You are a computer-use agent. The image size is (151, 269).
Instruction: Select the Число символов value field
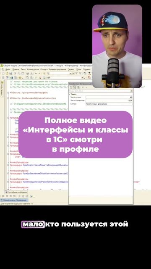point(109,101)
